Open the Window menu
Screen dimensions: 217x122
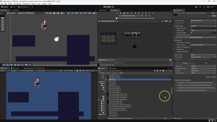tap(44, 4)
